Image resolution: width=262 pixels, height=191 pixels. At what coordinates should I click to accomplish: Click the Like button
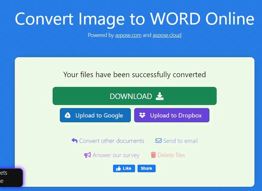(x=124, y=168)
